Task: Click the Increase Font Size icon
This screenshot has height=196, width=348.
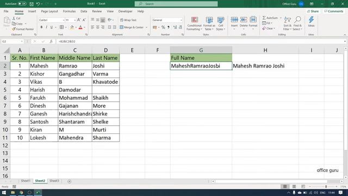Action: [x=79, y=20]
